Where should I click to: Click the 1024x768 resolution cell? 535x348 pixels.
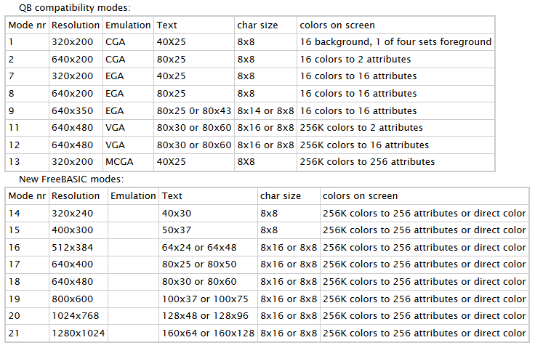(x=75, y=316)
